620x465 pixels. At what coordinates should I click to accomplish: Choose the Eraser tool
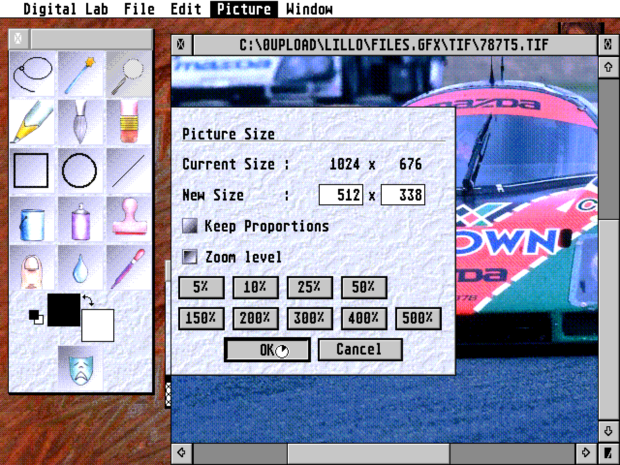tap(128, 121)
